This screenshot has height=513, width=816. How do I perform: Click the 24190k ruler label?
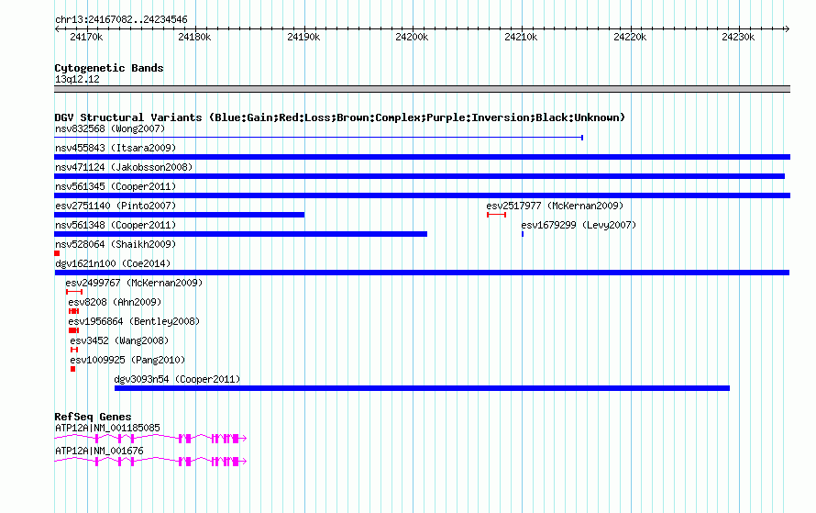(303, 37)
